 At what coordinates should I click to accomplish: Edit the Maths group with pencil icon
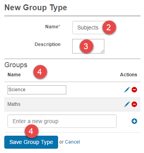tap(127, 104)
